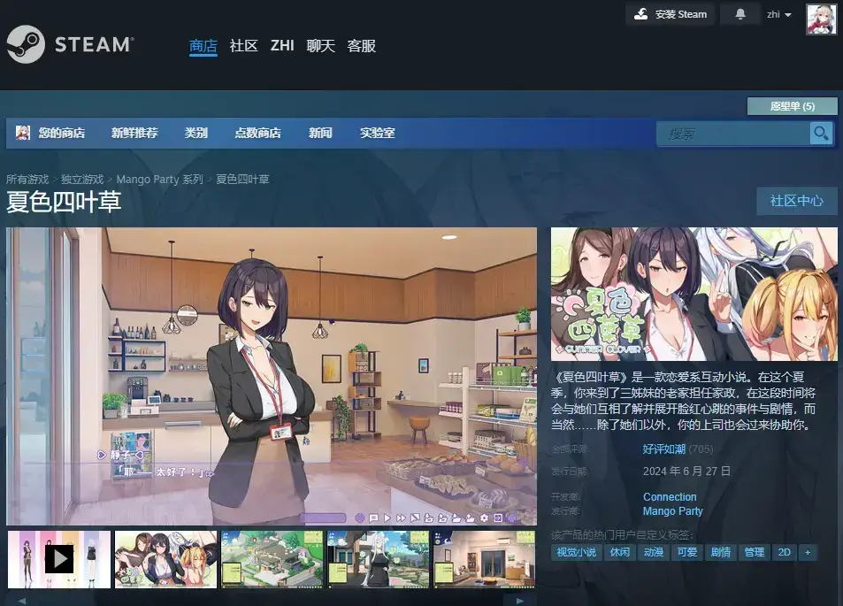Open the 愿望单 (5) button
Viewport: 843px width, 606px height.
point(793,106)
